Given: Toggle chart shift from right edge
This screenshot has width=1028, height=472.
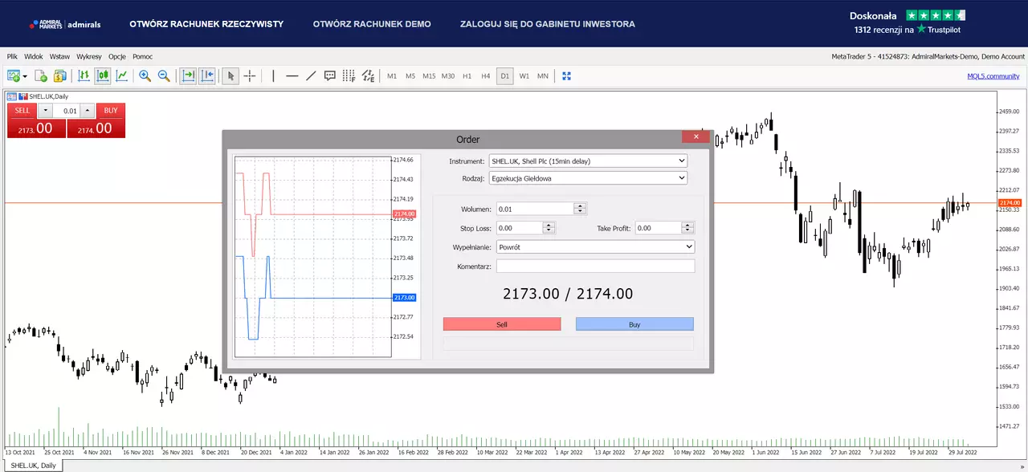Looking at the screenshot, I should tap(207, 75).
